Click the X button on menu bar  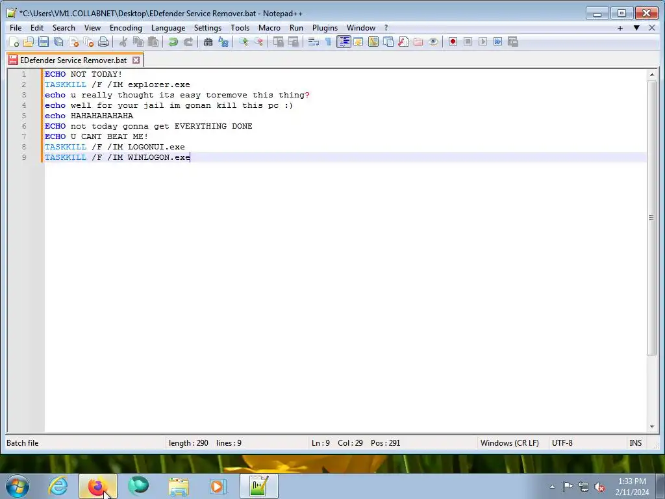(652, 27)
